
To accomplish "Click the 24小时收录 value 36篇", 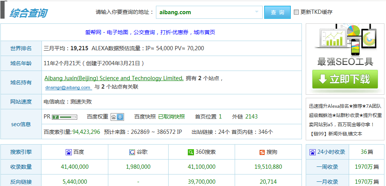I will coord(367,152).
